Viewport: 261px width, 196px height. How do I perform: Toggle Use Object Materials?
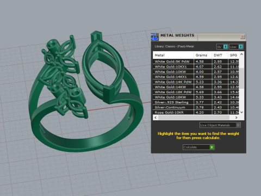point(220,125)
